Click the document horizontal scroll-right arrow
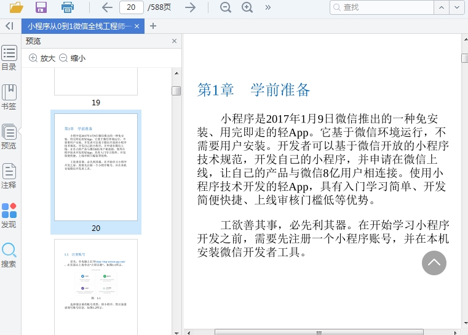468x335 pixels. [x=456, y=333]
